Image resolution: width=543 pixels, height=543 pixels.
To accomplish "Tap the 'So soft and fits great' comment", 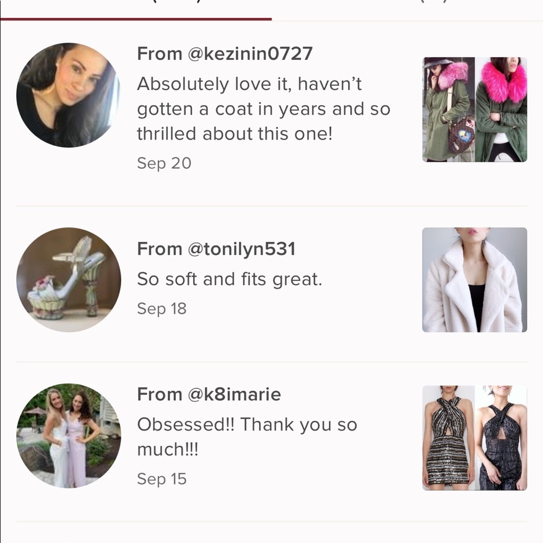I will point(230,279).
